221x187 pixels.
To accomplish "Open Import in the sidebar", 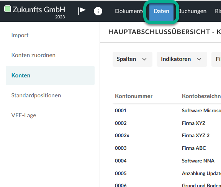I will 20,35.
